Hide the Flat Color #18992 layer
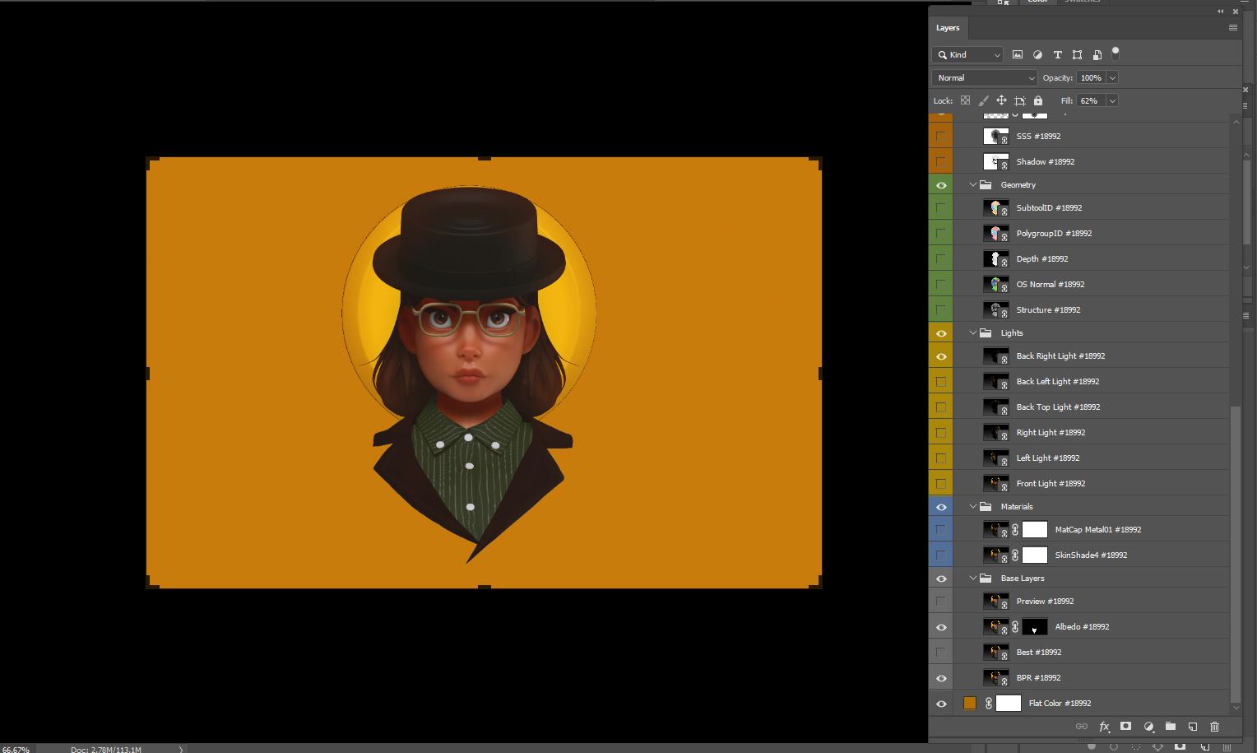1257x753 pixels. coord(941,704)
